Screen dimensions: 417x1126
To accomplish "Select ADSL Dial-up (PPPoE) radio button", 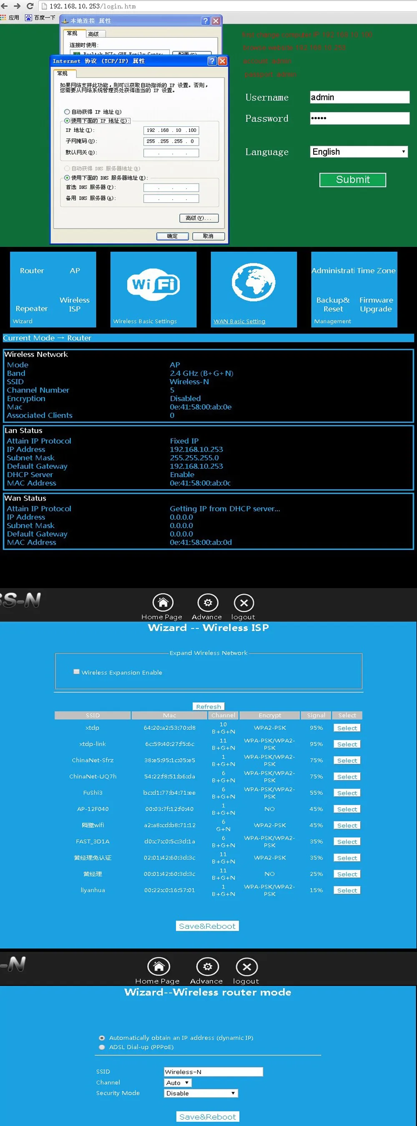I will tap(102, 1047).
